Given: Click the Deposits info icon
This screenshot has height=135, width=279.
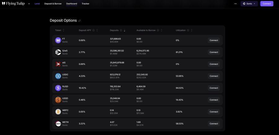Looking at the screenshot, I should tap(121, 30).
